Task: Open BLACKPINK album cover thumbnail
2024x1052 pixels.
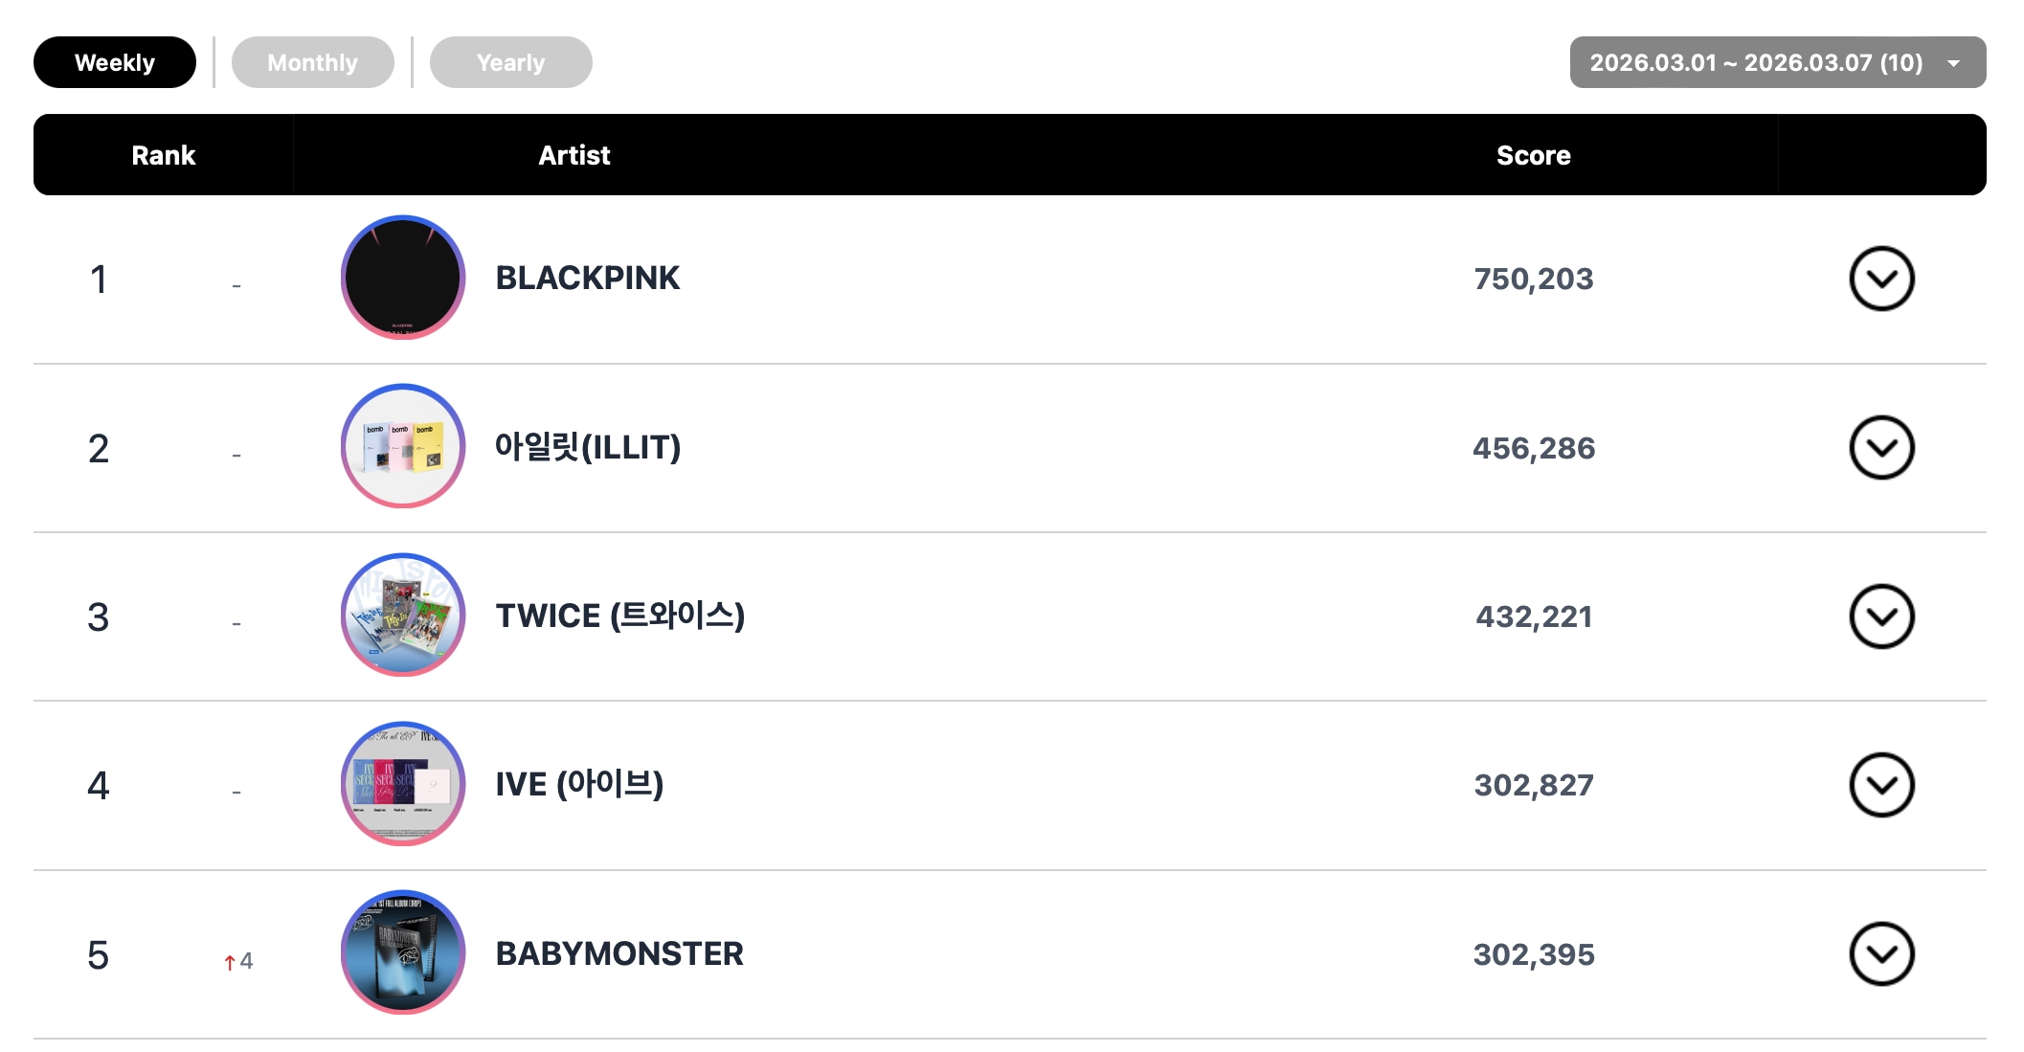Action: tap(403, 278)
